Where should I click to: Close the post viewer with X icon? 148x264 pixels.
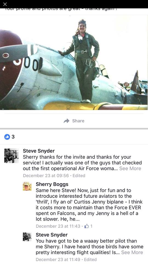coord(5,4)
